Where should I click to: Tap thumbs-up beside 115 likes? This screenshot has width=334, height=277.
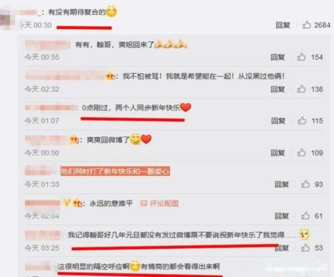pos(302,120)
